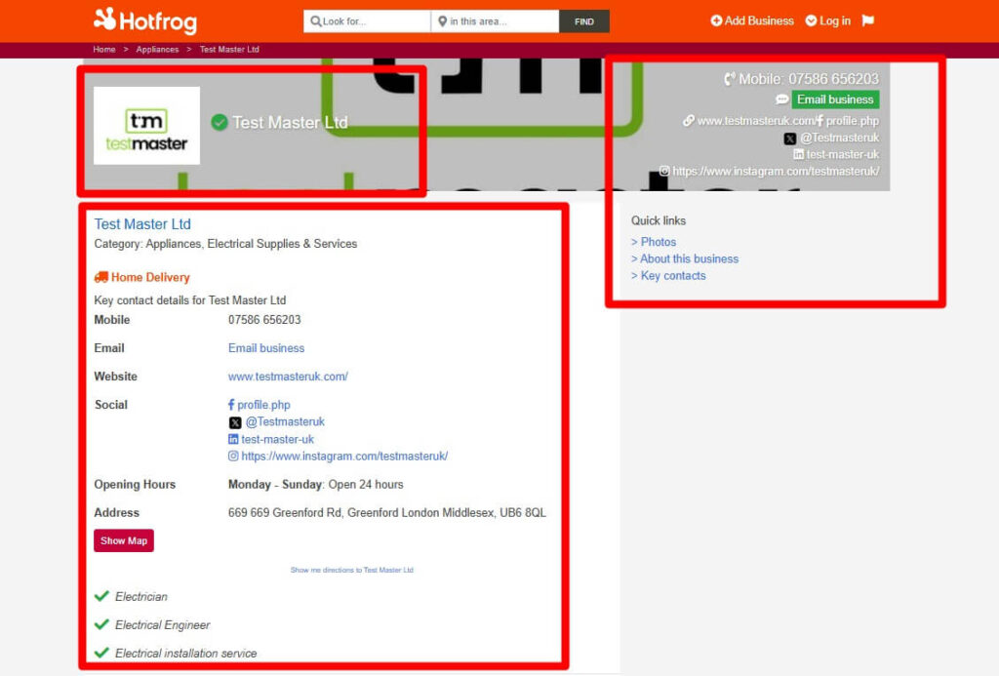Screen dimensions: 999x676
Task: Click the 'in this area' location field
Action: coord(495,21)
